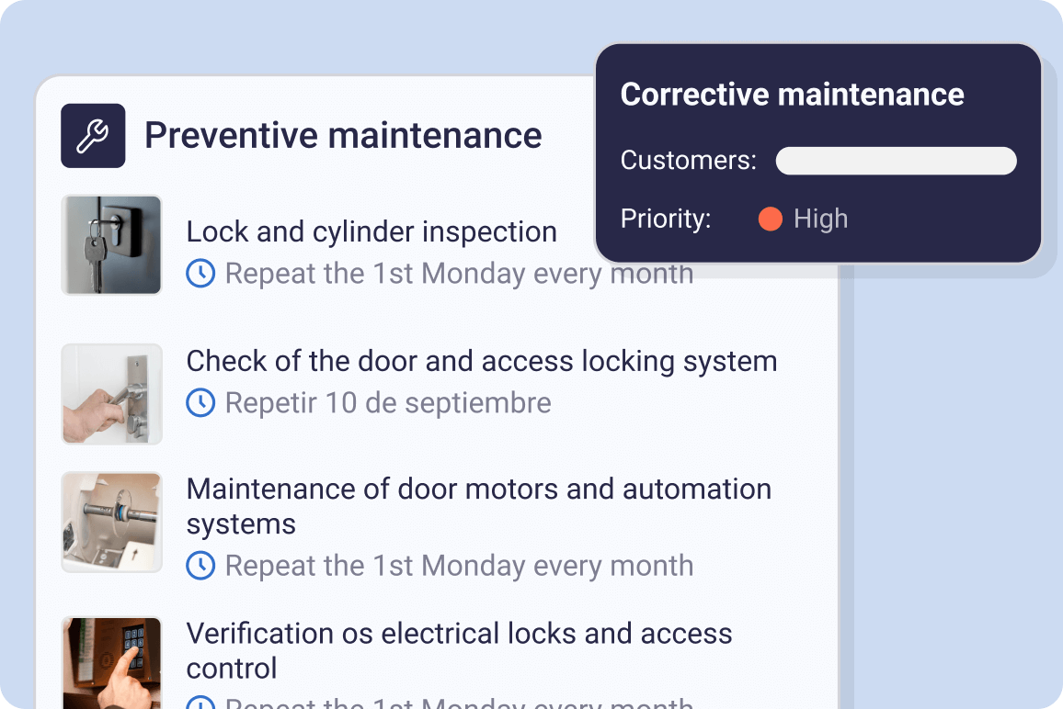Viewport: 1063px width, 709px height.
Task: Open the door motor thumbnail image
Action: click(x=111, y=523)
